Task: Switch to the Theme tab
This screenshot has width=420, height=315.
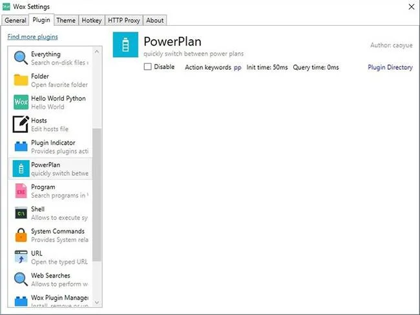Action: coord(66,21)
